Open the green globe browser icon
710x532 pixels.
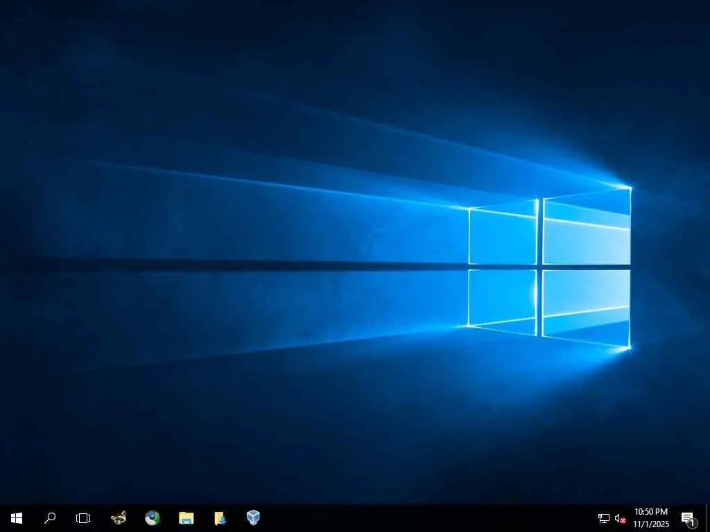click(x=152, y=518)
